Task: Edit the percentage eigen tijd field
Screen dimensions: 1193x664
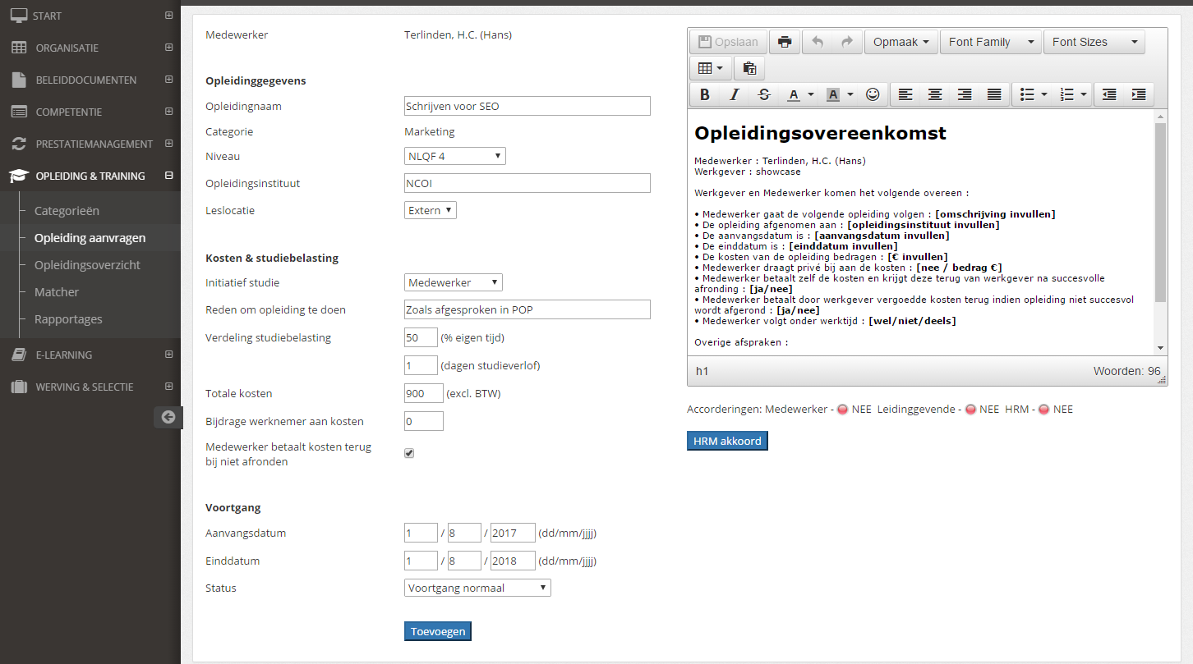Action: (x=421, y=337)
